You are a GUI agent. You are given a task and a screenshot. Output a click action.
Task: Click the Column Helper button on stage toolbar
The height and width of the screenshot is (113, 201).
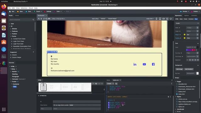(112, 19)
